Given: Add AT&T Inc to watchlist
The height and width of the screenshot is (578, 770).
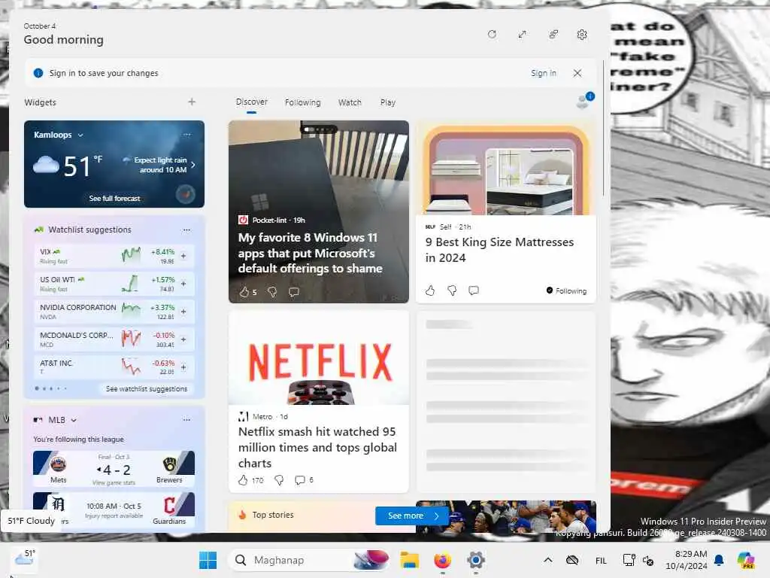Looking at the screenshot, I should coord(183,367).
